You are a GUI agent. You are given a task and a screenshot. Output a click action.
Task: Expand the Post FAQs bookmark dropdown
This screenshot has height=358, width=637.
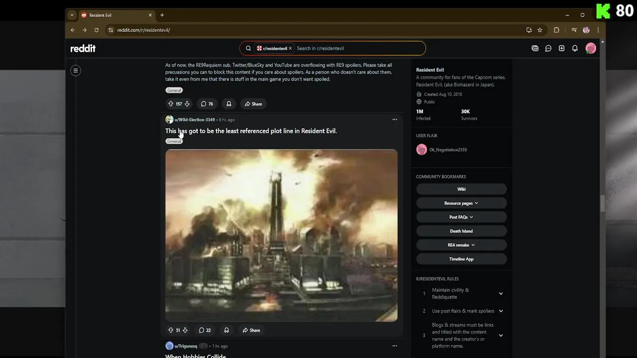pos(461,217)
